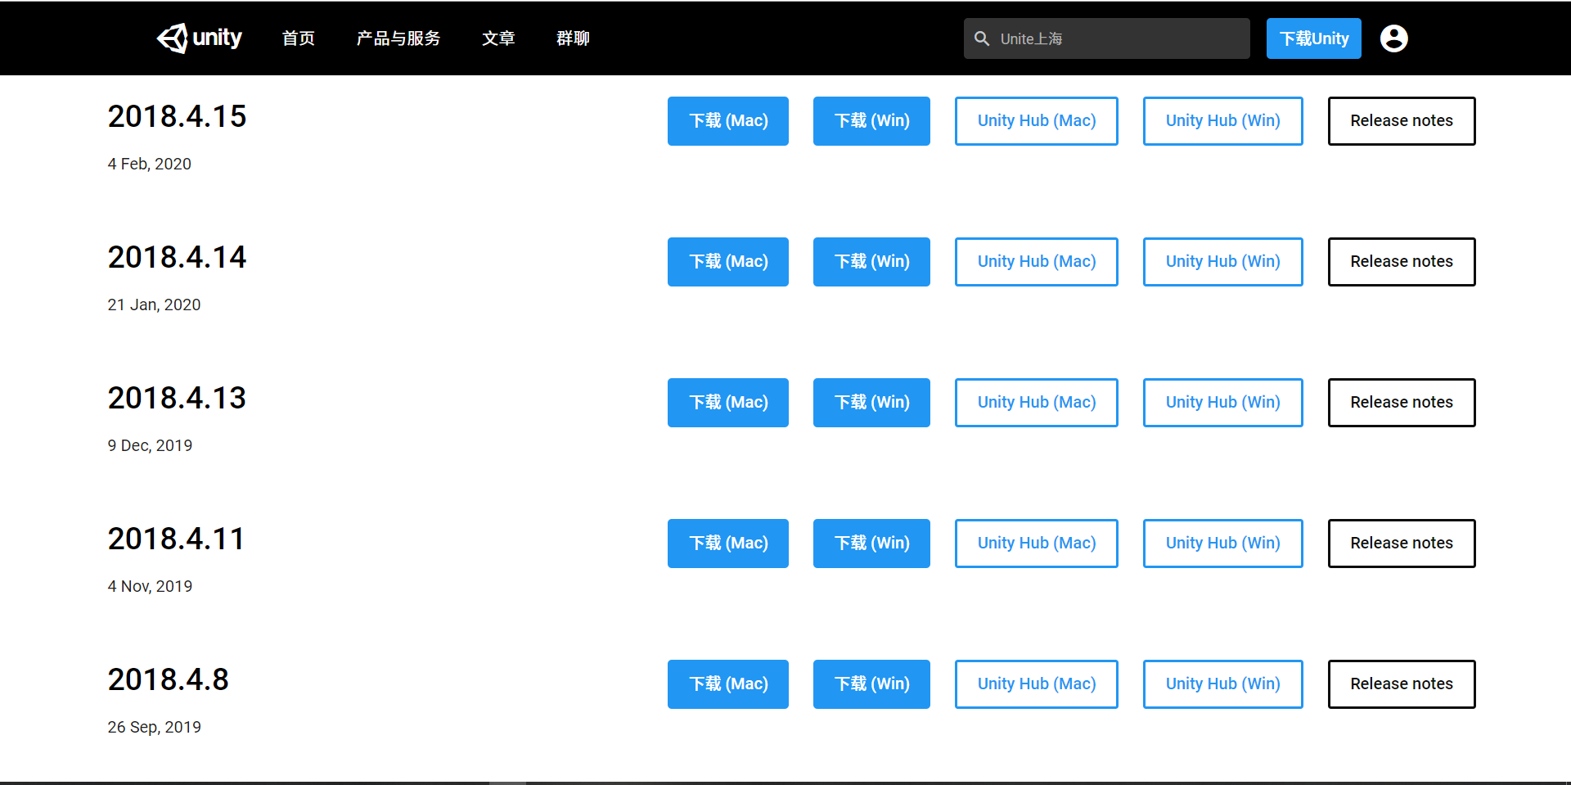
Task: Open the user account avatar icon
Action: (x=1393, y=38)
